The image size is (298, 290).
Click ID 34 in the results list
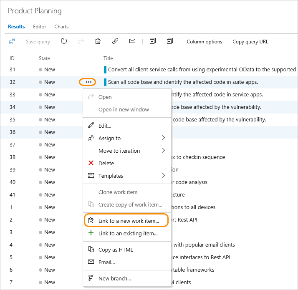coord(13,107)
